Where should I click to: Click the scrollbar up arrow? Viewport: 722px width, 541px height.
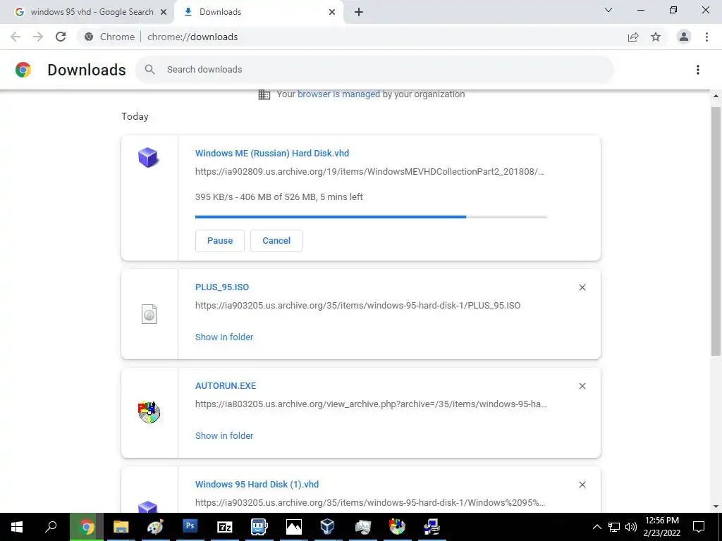[716, 96]
